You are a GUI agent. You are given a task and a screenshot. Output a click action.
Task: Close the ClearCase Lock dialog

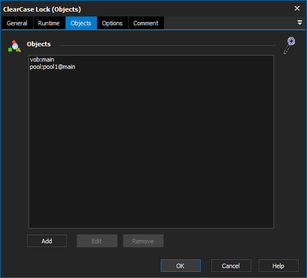pos(297,8)
